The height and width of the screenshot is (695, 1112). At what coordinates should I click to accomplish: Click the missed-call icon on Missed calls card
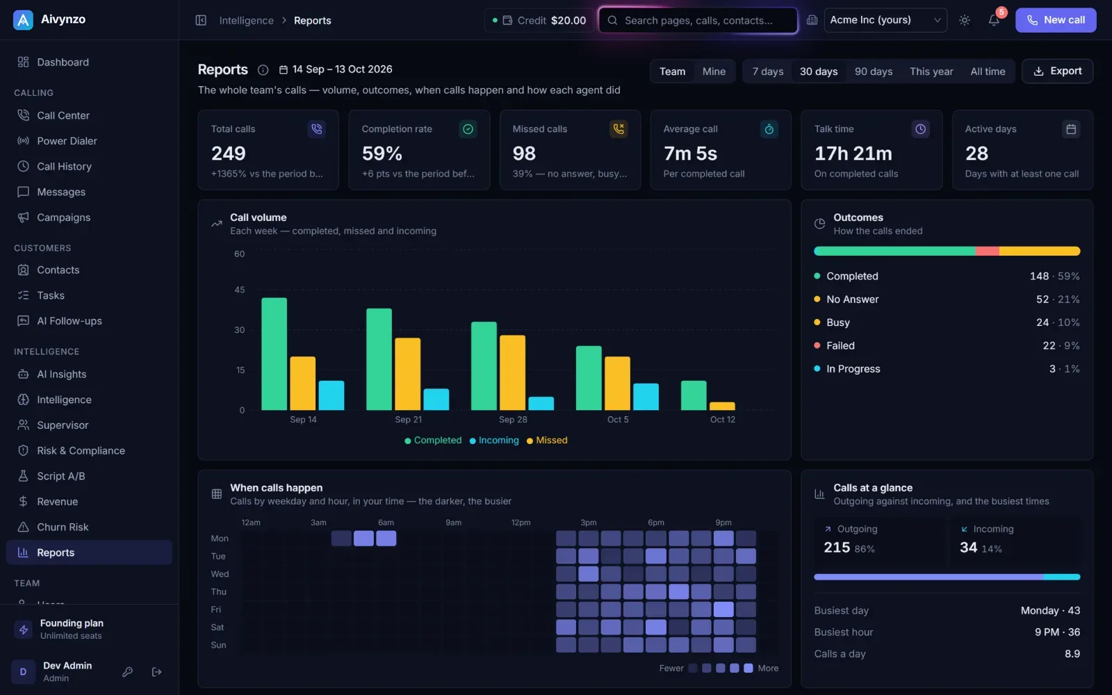pyautogui.click(x=619, y=129)
